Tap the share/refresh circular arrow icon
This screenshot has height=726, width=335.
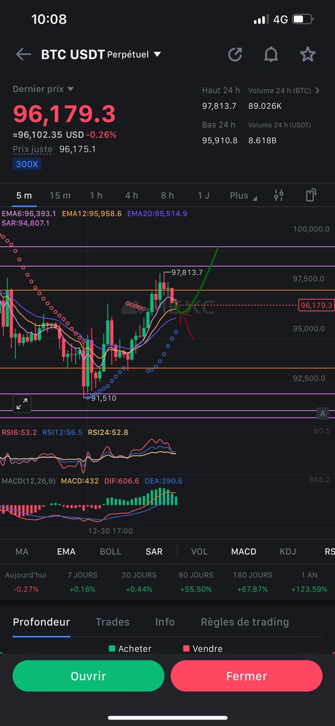click(x=235, y=54)
